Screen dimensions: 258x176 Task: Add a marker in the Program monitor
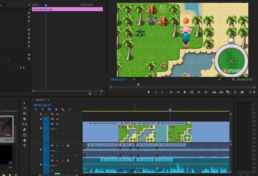(149, 92)
